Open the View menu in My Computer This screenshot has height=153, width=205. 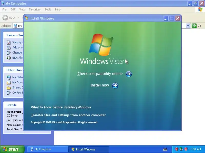point(22,9)
